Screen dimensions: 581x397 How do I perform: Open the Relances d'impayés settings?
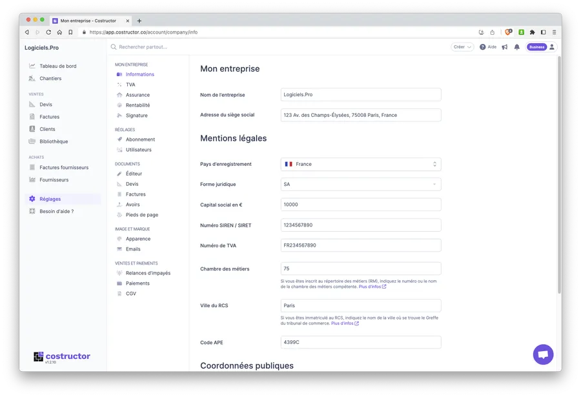148,273
